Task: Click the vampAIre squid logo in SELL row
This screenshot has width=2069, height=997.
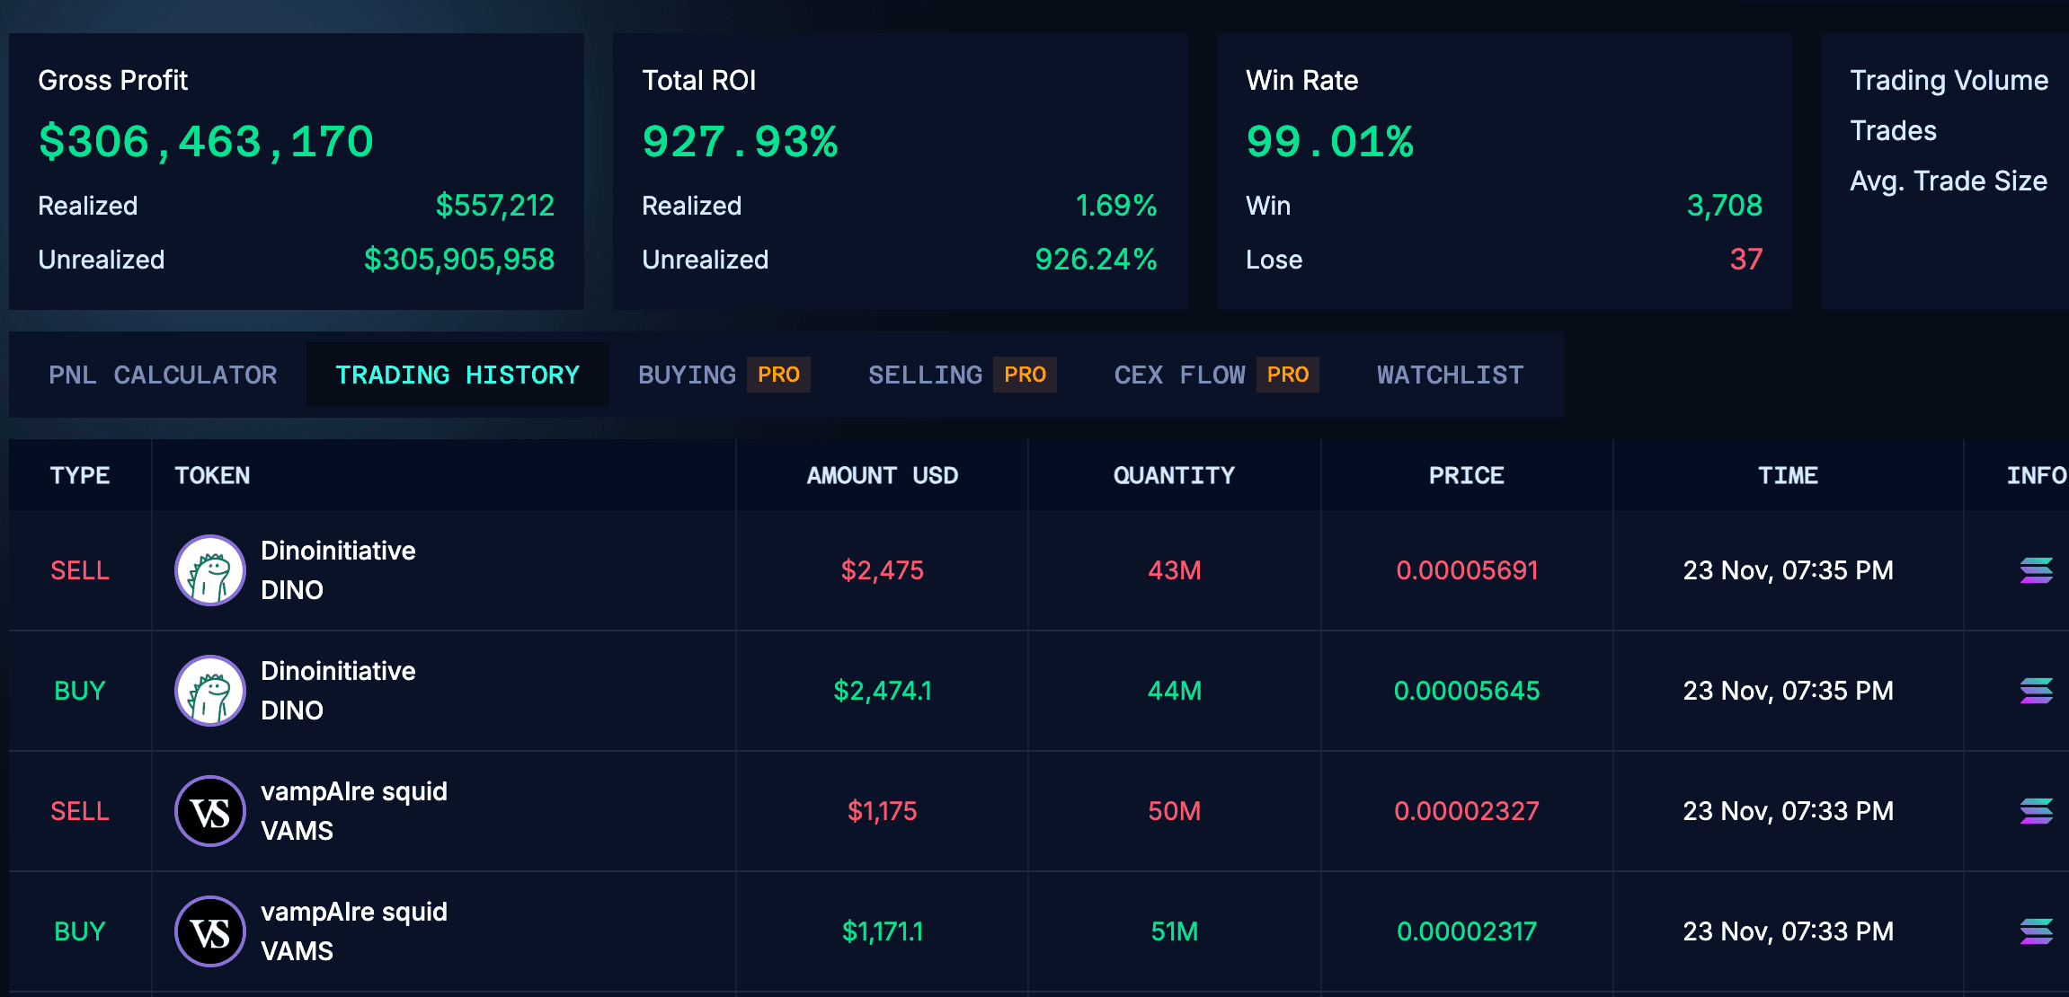Action: point(210,811)
